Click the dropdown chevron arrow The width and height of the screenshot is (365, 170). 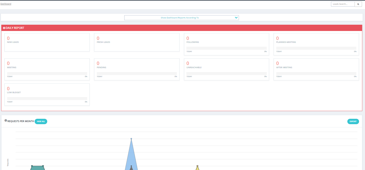236,18
